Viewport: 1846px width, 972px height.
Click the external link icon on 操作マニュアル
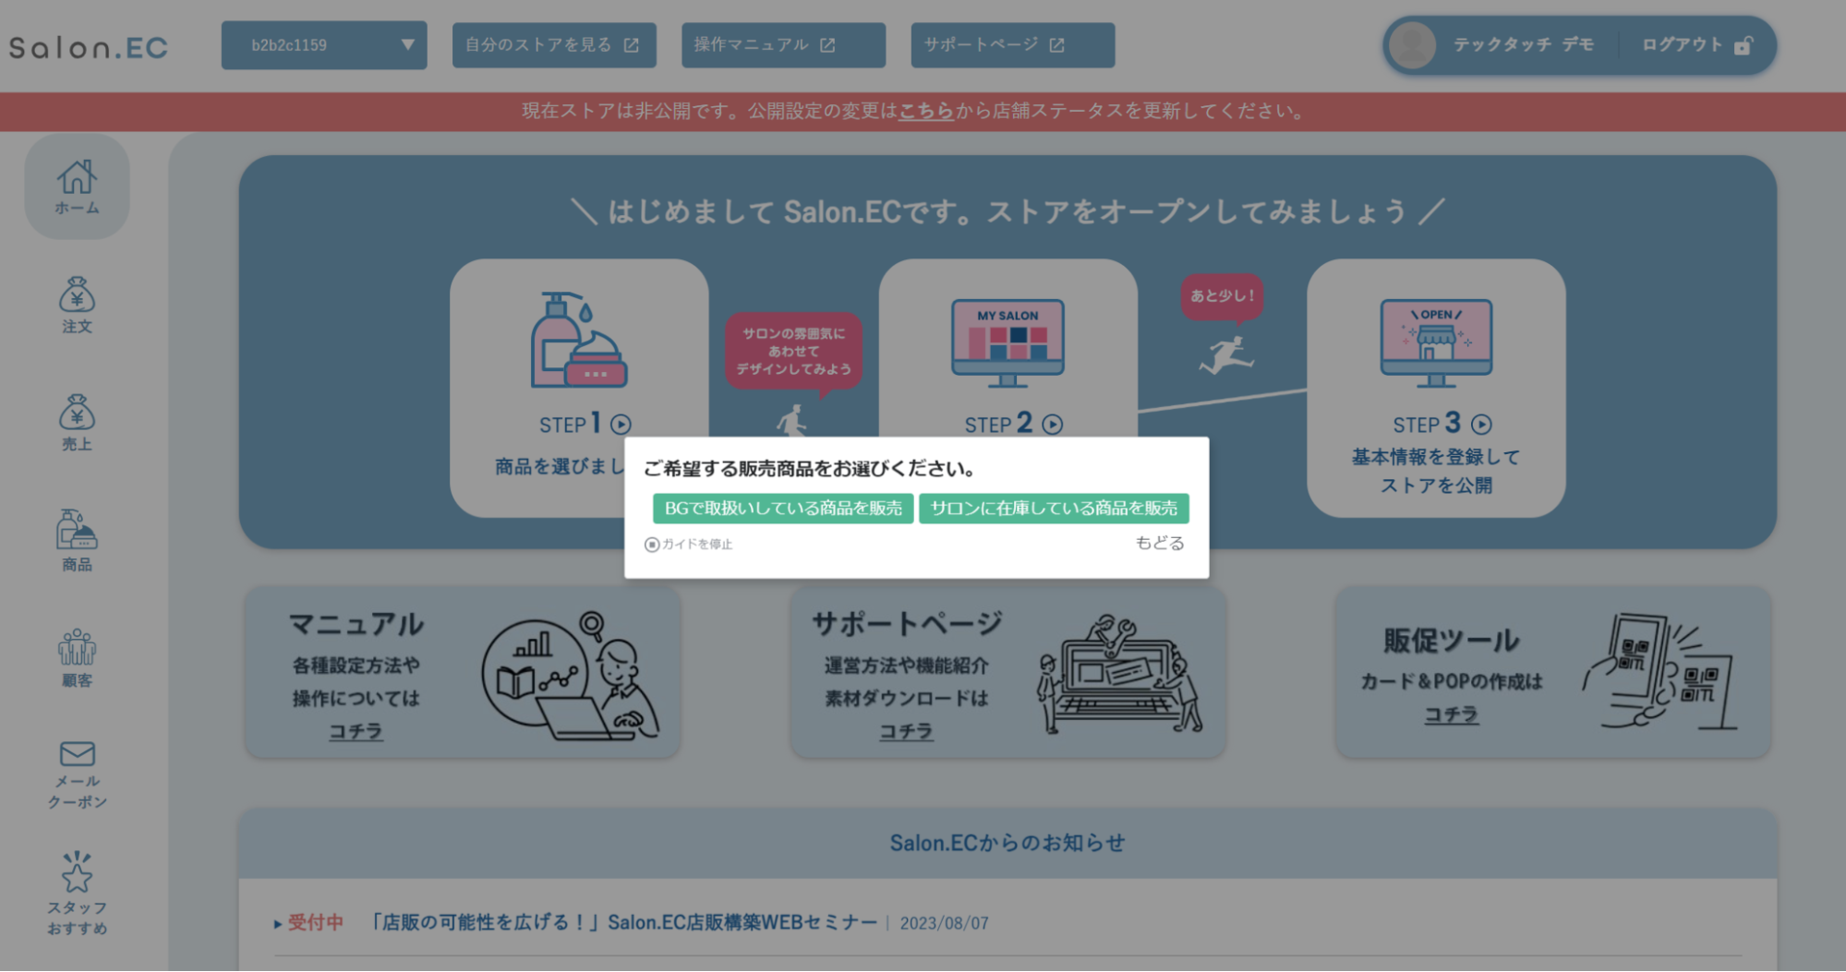[x=828, y=45]
